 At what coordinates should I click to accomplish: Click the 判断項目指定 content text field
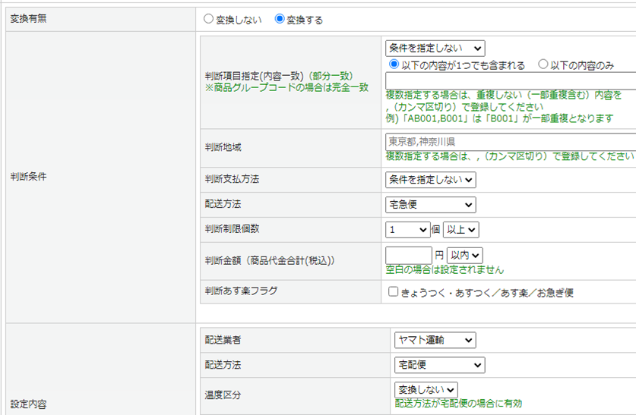(x=509, y=80)
